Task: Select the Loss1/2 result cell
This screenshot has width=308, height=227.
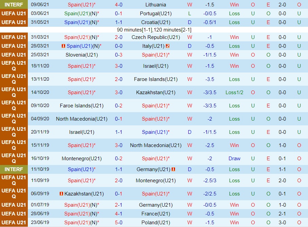Action: coord(234,92)
